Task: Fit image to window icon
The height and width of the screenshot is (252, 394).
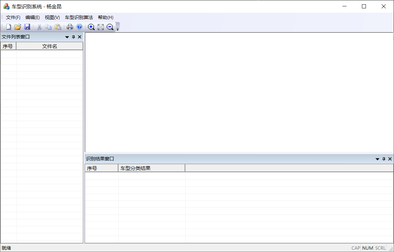Action: tap(101, 27)
